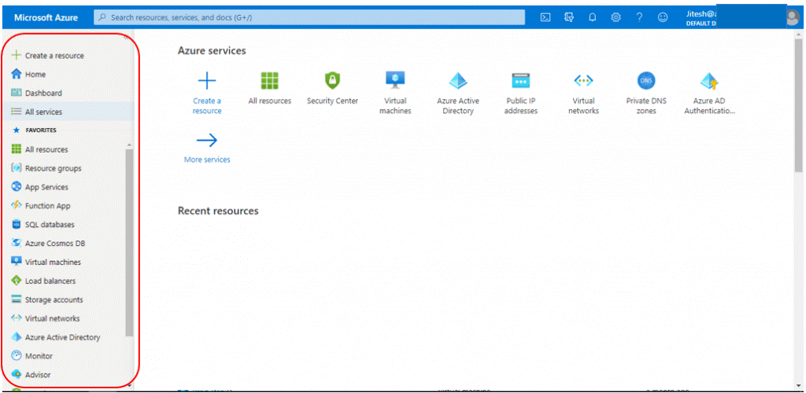Open the help question mark
The height and width of the screenshot is (393, 806).
coord(639,17)
